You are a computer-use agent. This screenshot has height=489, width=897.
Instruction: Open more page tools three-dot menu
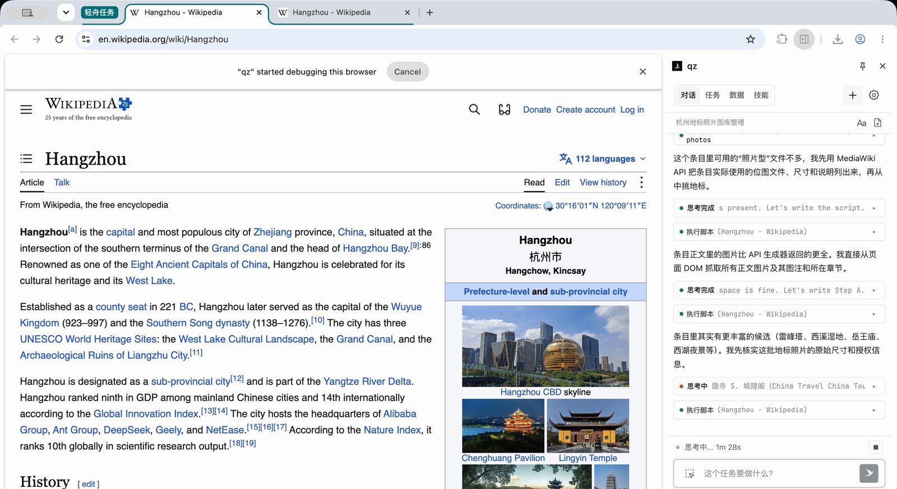pyautogui.click(x=641, y=183)
